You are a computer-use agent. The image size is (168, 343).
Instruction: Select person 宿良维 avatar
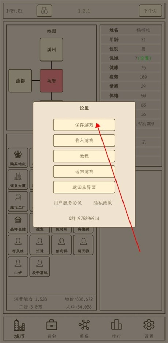tap(18, 245)
